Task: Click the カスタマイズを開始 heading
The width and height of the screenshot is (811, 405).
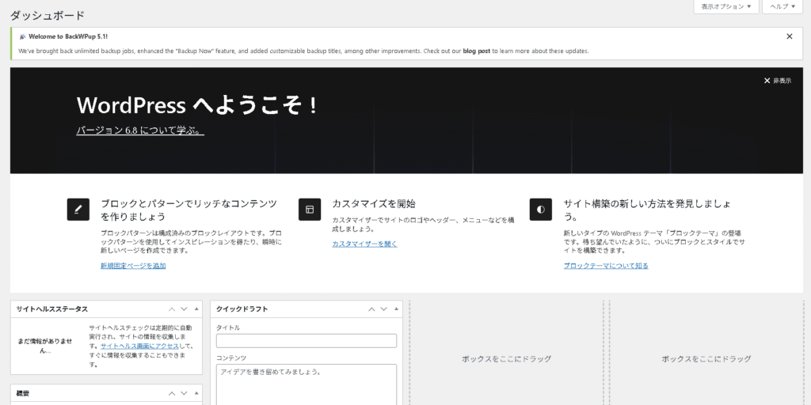Action: pos(374,203)
